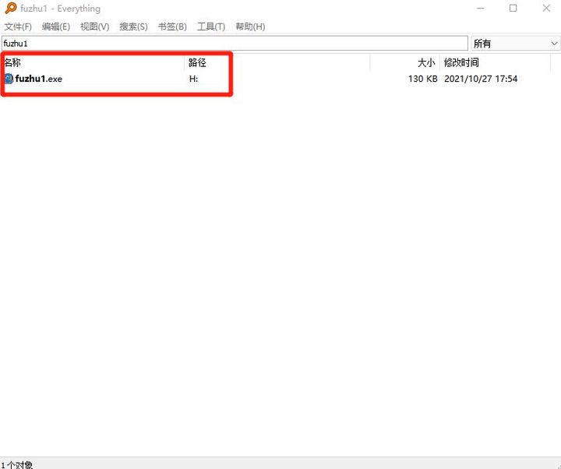Open the 编辑(E) menu

click(x=56, y=26)
